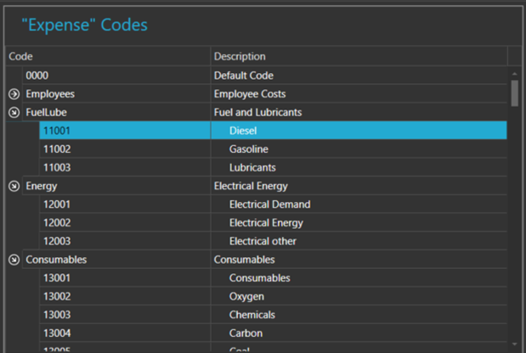Screen dimensions: 526x353
Task: Sort by the Description column header
Action: [357, 56]
